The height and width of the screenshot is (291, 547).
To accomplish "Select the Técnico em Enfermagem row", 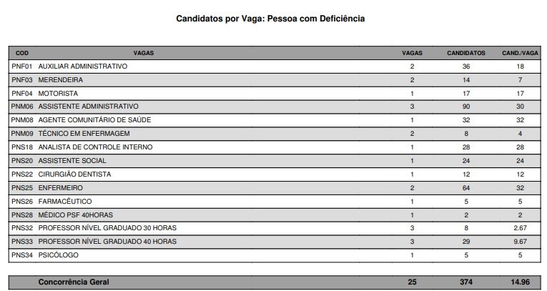I will point(85,134).
